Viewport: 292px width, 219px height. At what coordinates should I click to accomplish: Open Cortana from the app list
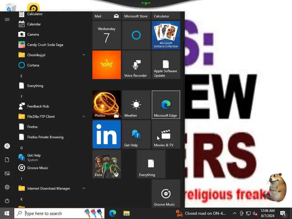pyautogui.click(x=52, y=65)
